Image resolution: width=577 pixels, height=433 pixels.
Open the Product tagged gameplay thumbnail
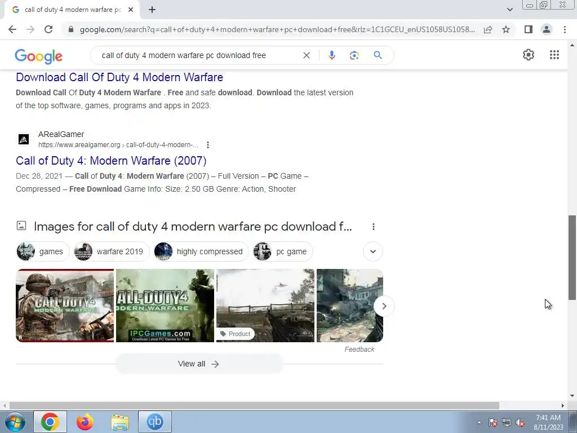[265, 306]
